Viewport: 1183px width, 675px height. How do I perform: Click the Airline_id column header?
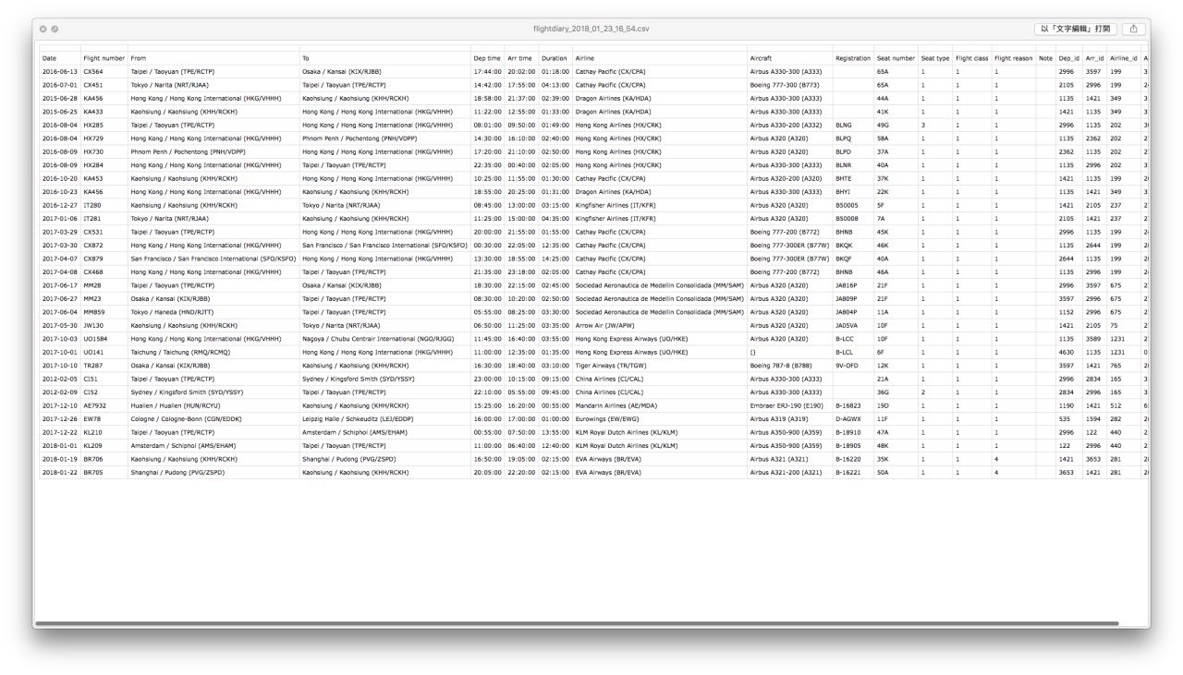1123,58
